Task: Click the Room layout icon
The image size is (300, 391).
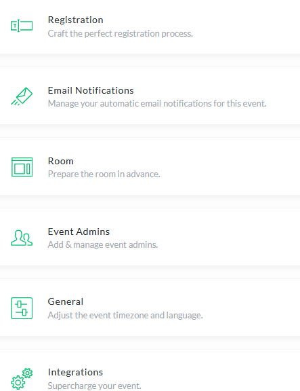Action: click(x=22, y=167)
